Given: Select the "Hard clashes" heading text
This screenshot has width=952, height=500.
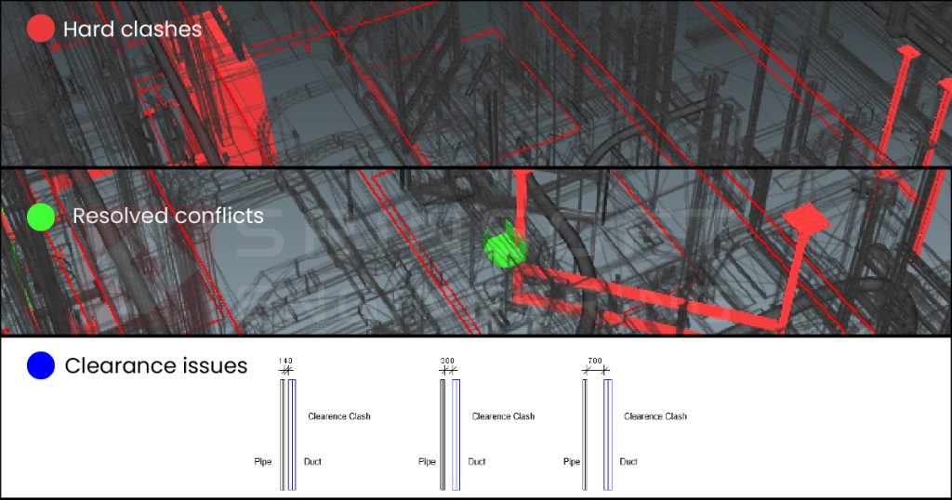Looking at the screenshot, I should point(132,29).
